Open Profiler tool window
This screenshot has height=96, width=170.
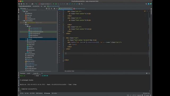pyautogui.click(x=54, y=93)
